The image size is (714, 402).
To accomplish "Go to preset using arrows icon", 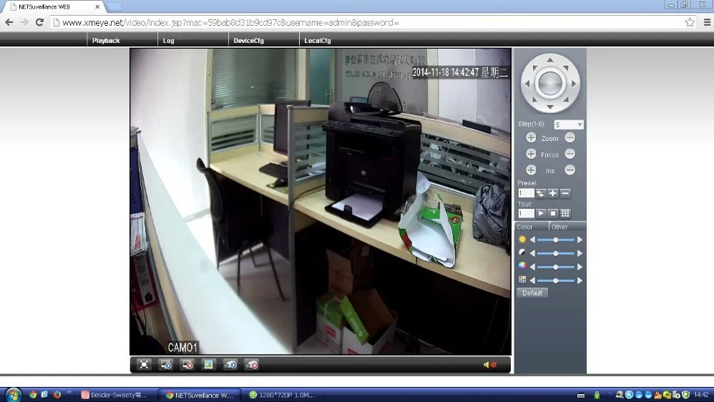I will (x=540, y=193).
